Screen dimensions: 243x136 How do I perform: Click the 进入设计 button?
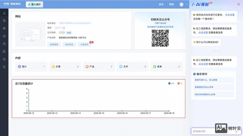point(34,4)
